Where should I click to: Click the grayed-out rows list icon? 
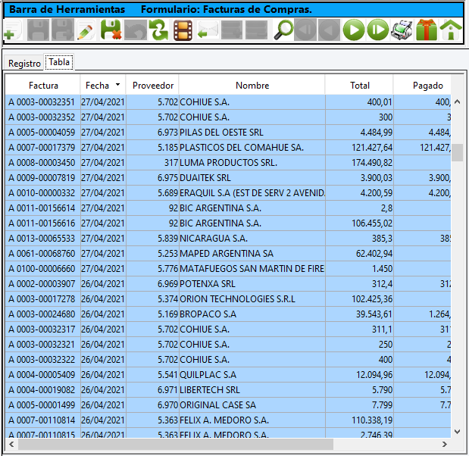256,30
